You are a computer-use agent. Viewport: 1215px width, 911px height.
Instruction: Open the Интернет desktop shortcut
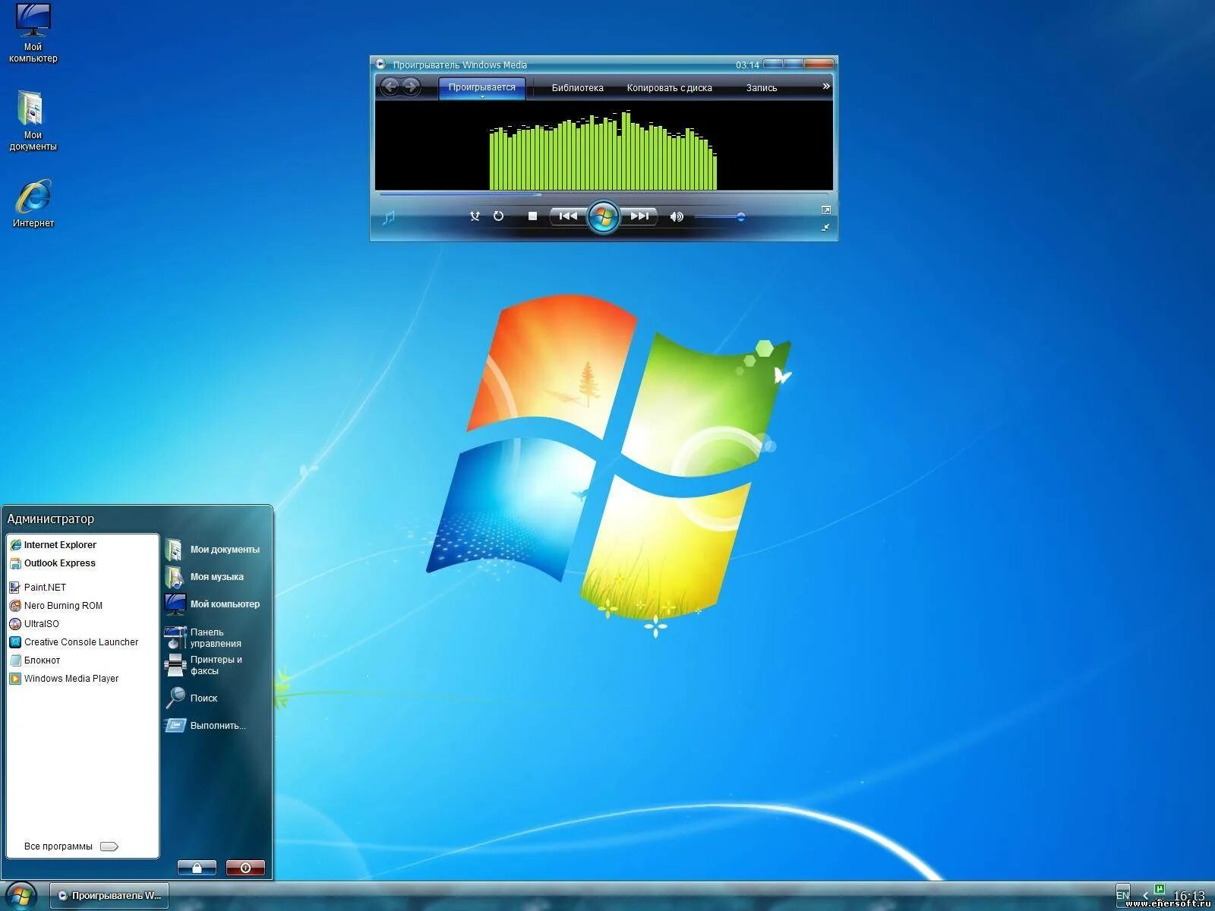[33, 203]
